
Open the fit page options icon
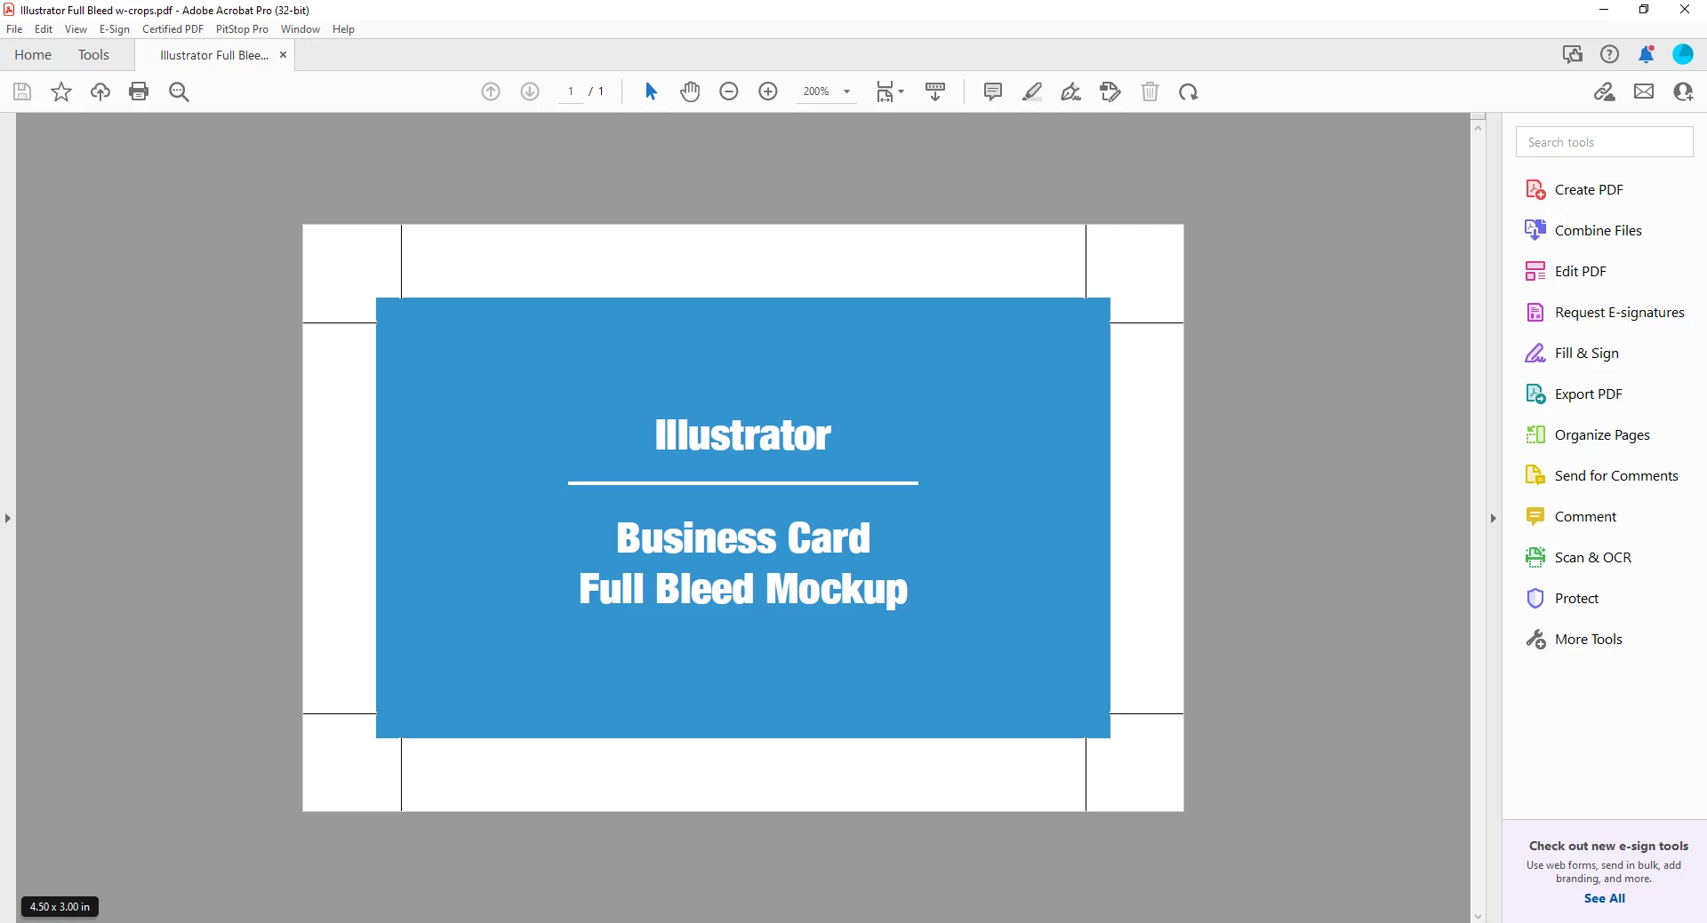click(x=889, y=92)
